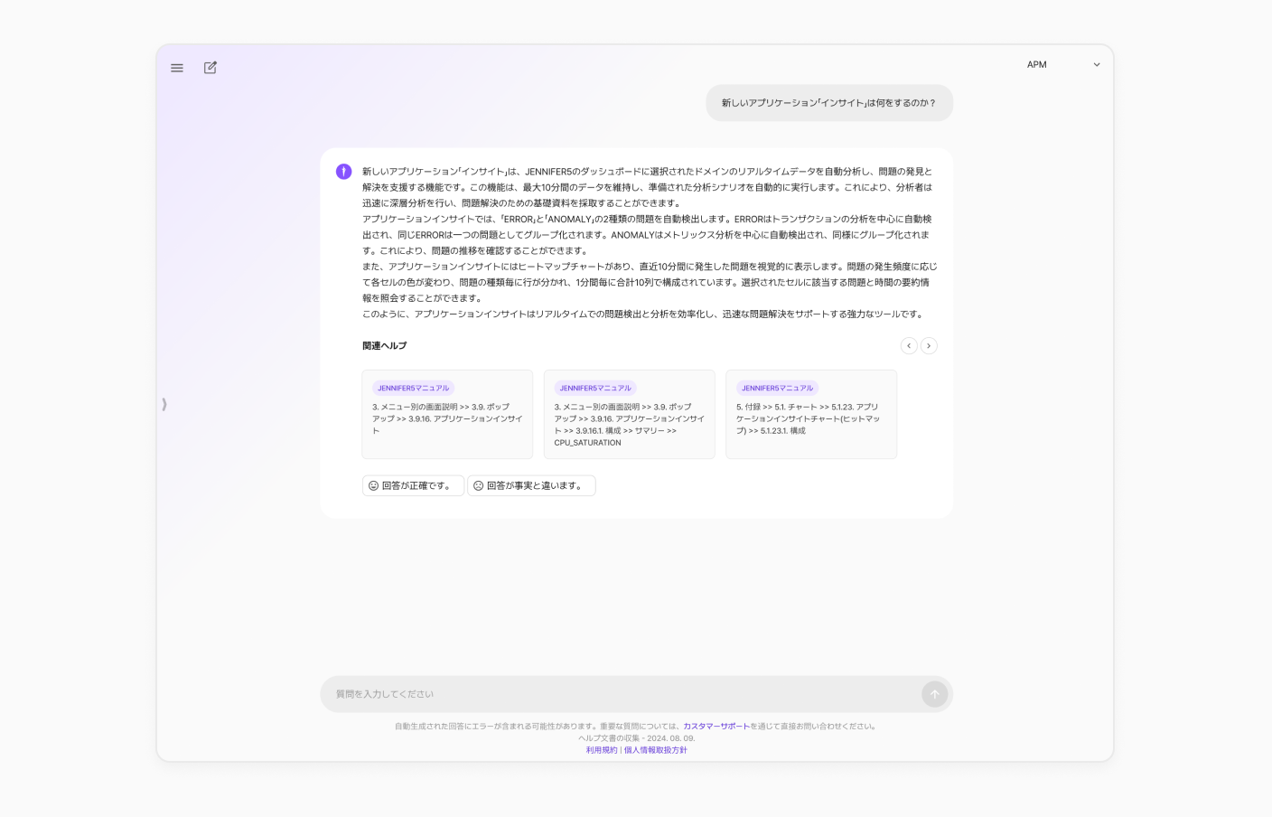Click the frown icon on the negative feedback button
The width and height of the screenshot is (1272, 817).
(478, 485)
